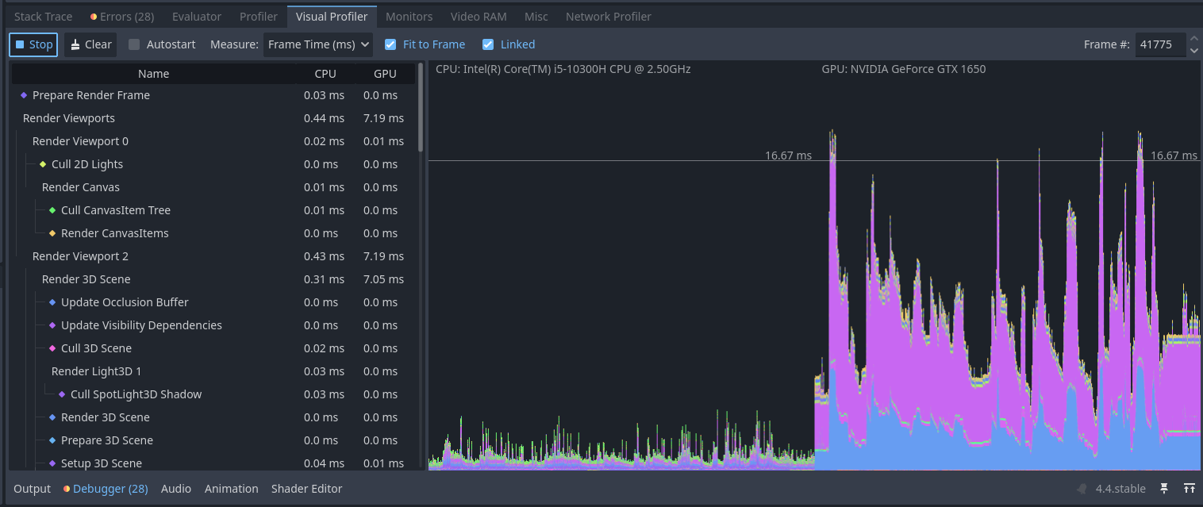Image resolution: width=1203 pixels, height=507 pixels.
Task: Click the Frame number input field
Action: tap(1159, 44)
